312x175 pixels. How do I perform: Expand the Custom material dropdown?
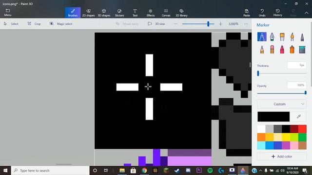282,104
